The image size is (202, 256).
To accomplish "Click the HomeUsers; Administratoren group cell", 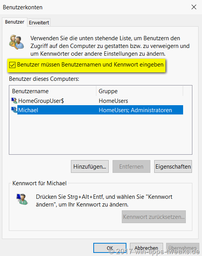I will 135,110.
